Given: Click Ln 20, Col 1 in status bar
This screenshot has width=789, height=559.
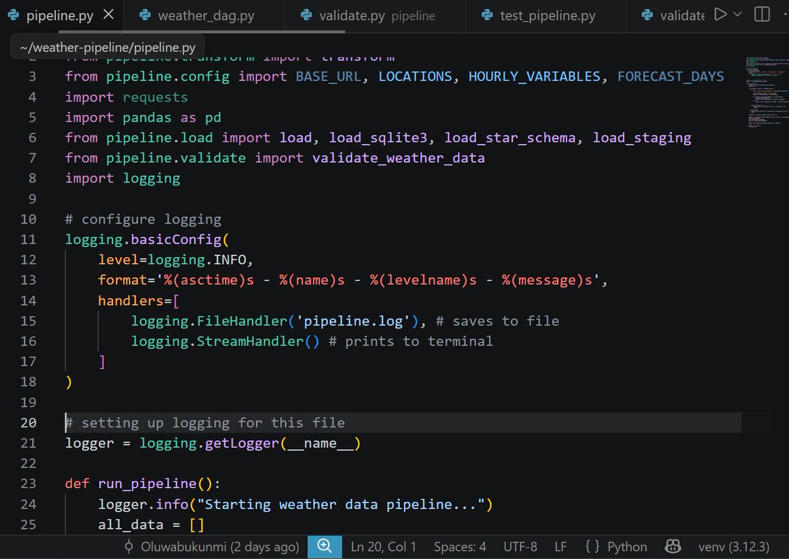Looking at the screenshot, I should 383,547.
